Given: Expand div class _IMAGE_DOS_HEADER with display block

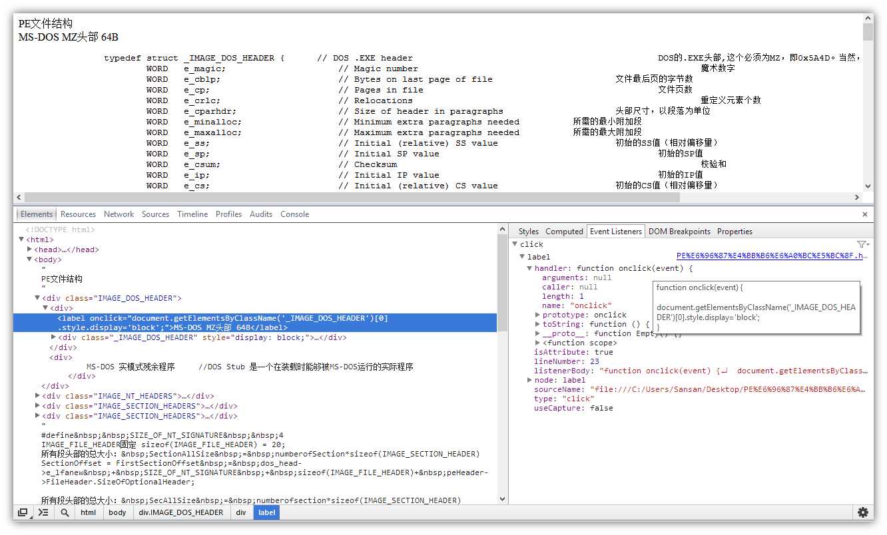Looking at the screenshot, I should pyautogui.click(x=54, y=337).
